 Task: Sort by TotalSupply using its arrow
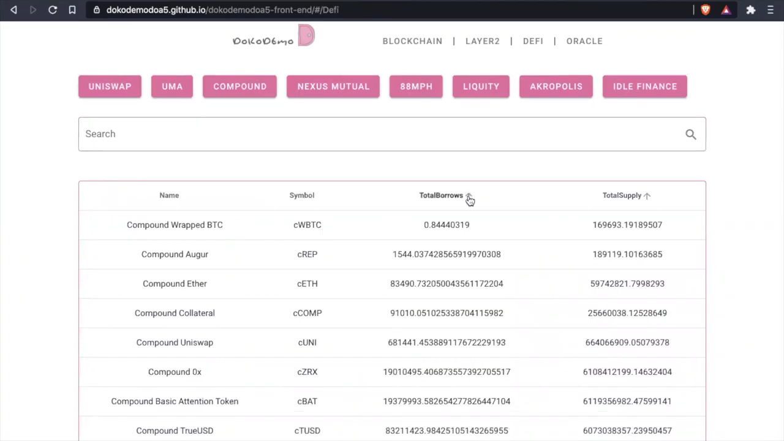coord(647,196)
